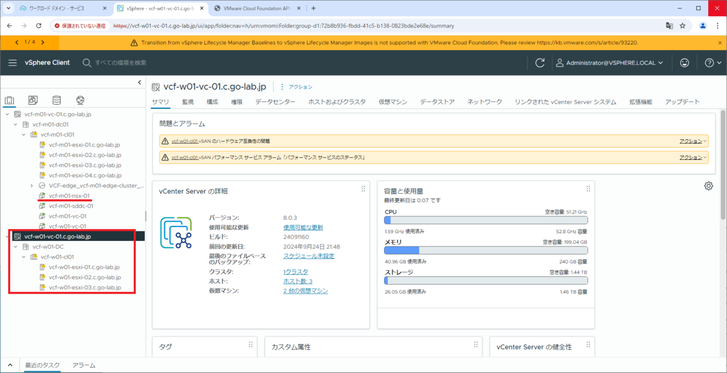Open the vSphere Client hamburger menu
Screen dimensions: 727x373
(13, 63)
